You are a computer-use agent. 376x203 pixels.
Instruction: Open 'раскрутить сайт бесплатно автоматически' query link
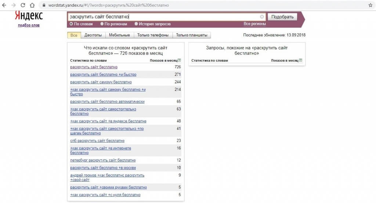(107, 102)
